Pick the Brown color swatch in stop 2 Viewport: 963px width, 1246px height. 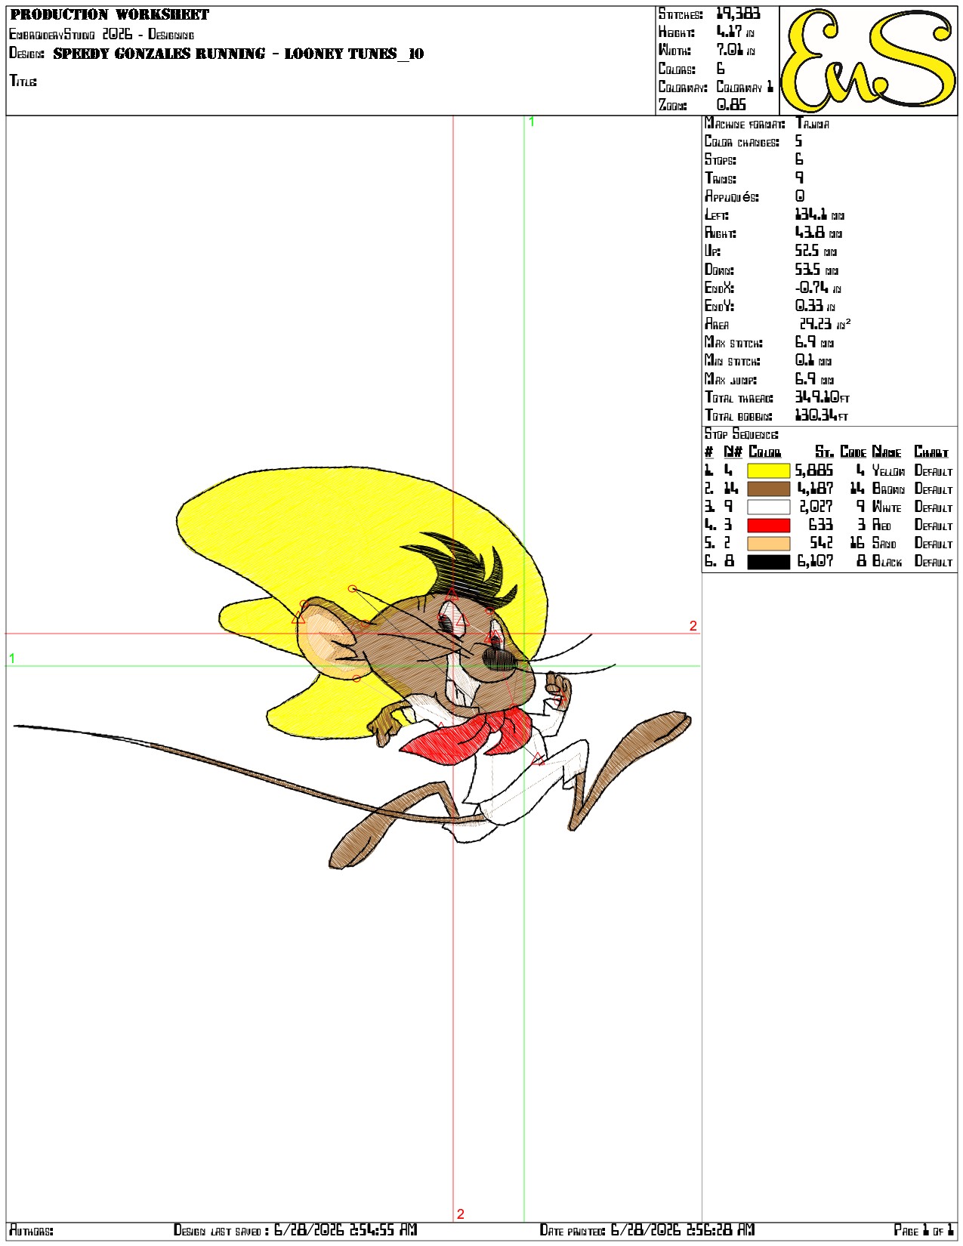(768, 489)
